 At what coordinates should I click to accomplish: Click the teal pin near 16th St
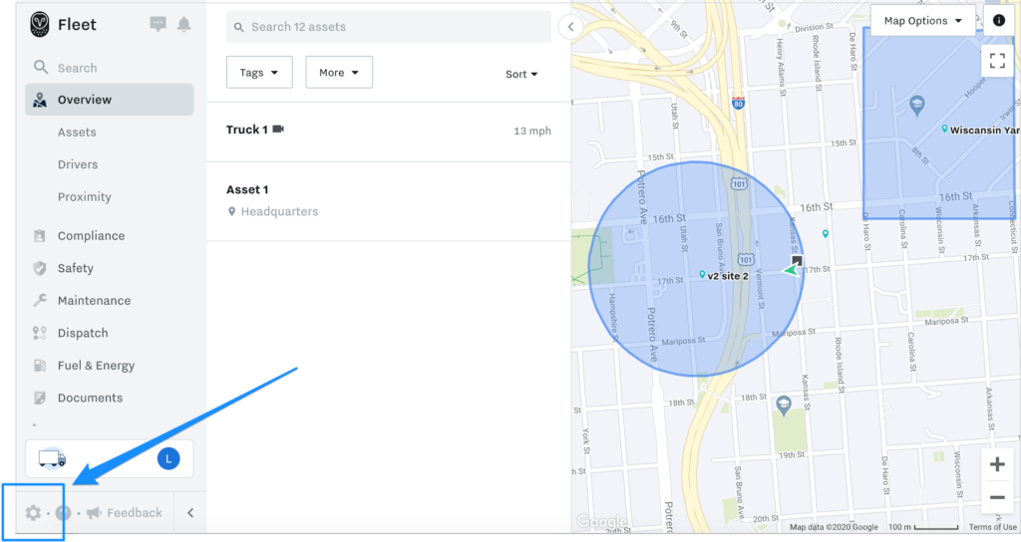point(825,233)
